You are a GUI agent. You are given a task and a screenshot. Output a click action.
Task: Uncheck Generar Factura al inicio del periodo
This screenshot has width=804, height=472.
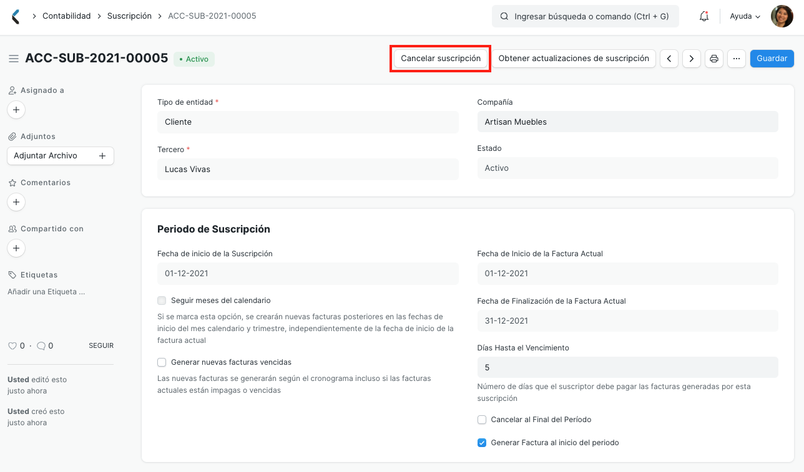click(481, 443)
